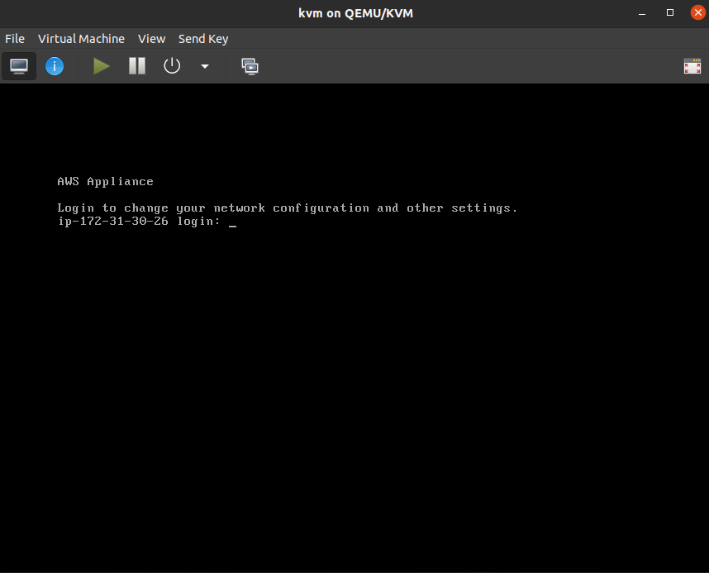Image resolution: width=709 pixels, height=573 pixels.
Task: Power on the virtual machine
Action: coord(102,66)
